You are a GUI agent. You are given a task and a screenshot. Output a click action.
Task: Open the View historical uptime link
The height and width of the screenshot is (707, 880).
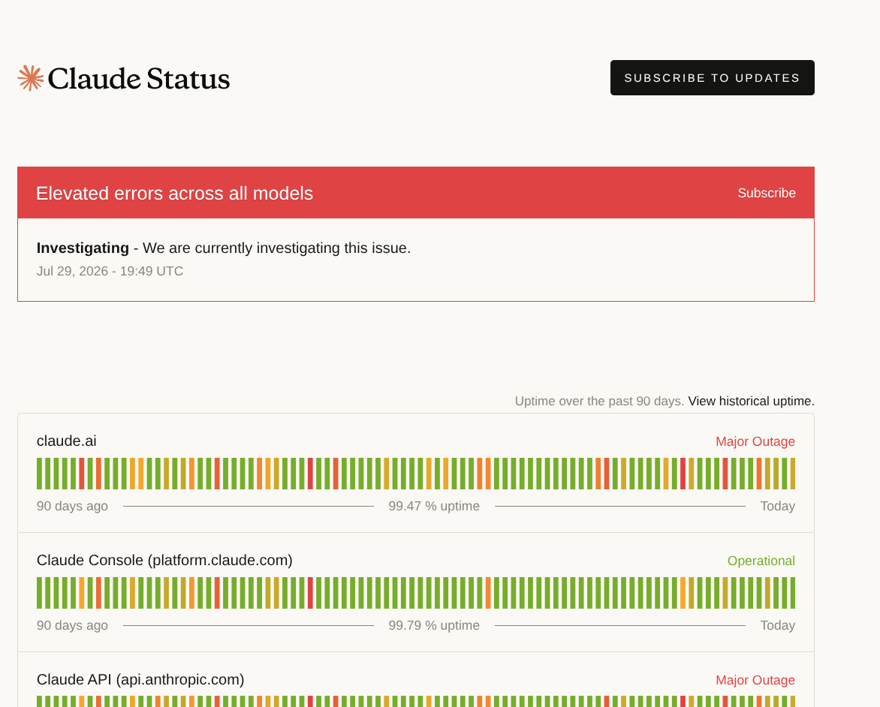point(751,402)
